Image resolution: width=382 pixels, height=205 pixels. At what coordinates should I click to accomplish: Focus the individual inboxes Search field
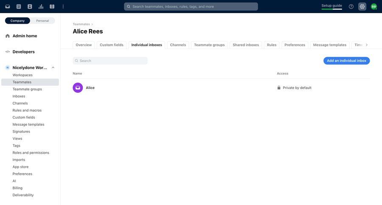coord(110,61)
